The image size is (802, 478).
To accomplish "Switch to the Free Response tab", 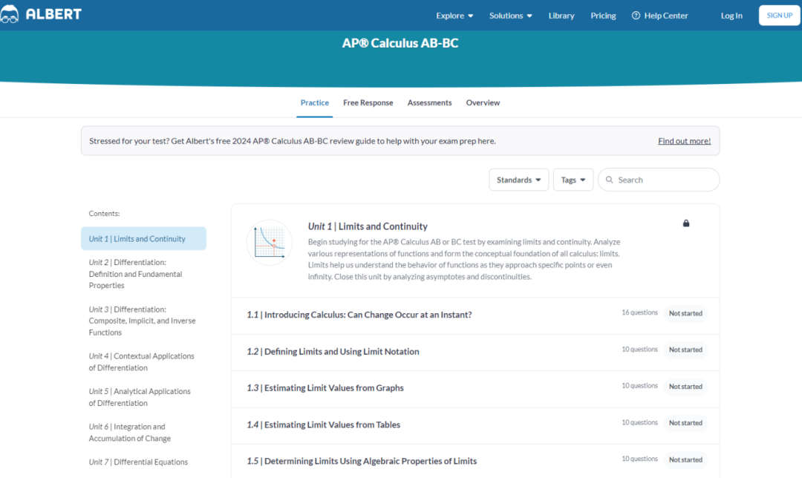I will [x=368, y=102].
